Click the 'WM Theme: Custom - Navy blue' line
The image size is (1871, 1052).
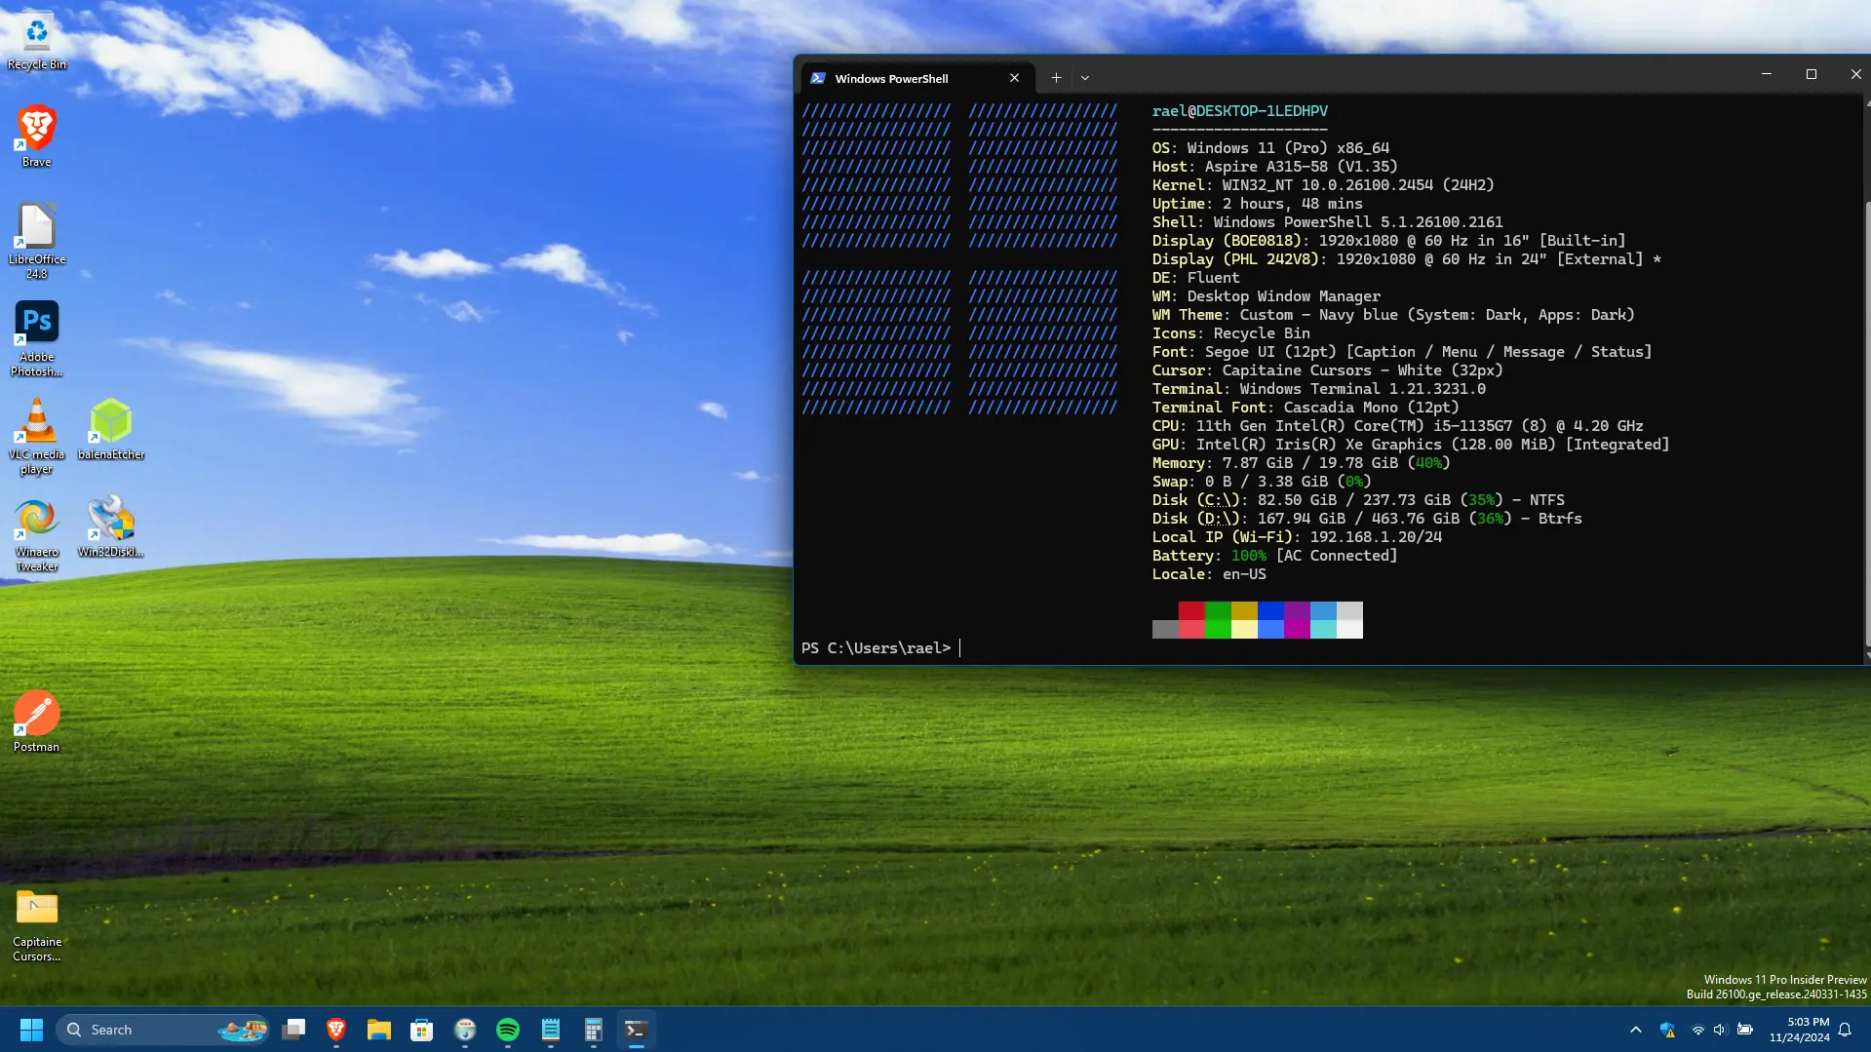(1393, 315)
